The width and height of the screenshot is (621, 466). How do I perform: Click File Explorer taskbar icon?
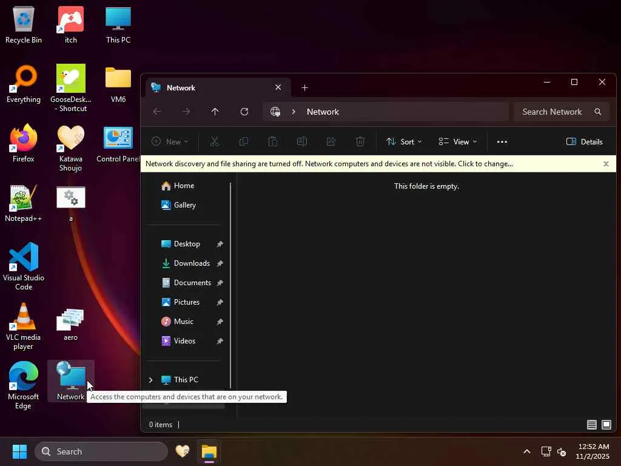click(209, 451)
